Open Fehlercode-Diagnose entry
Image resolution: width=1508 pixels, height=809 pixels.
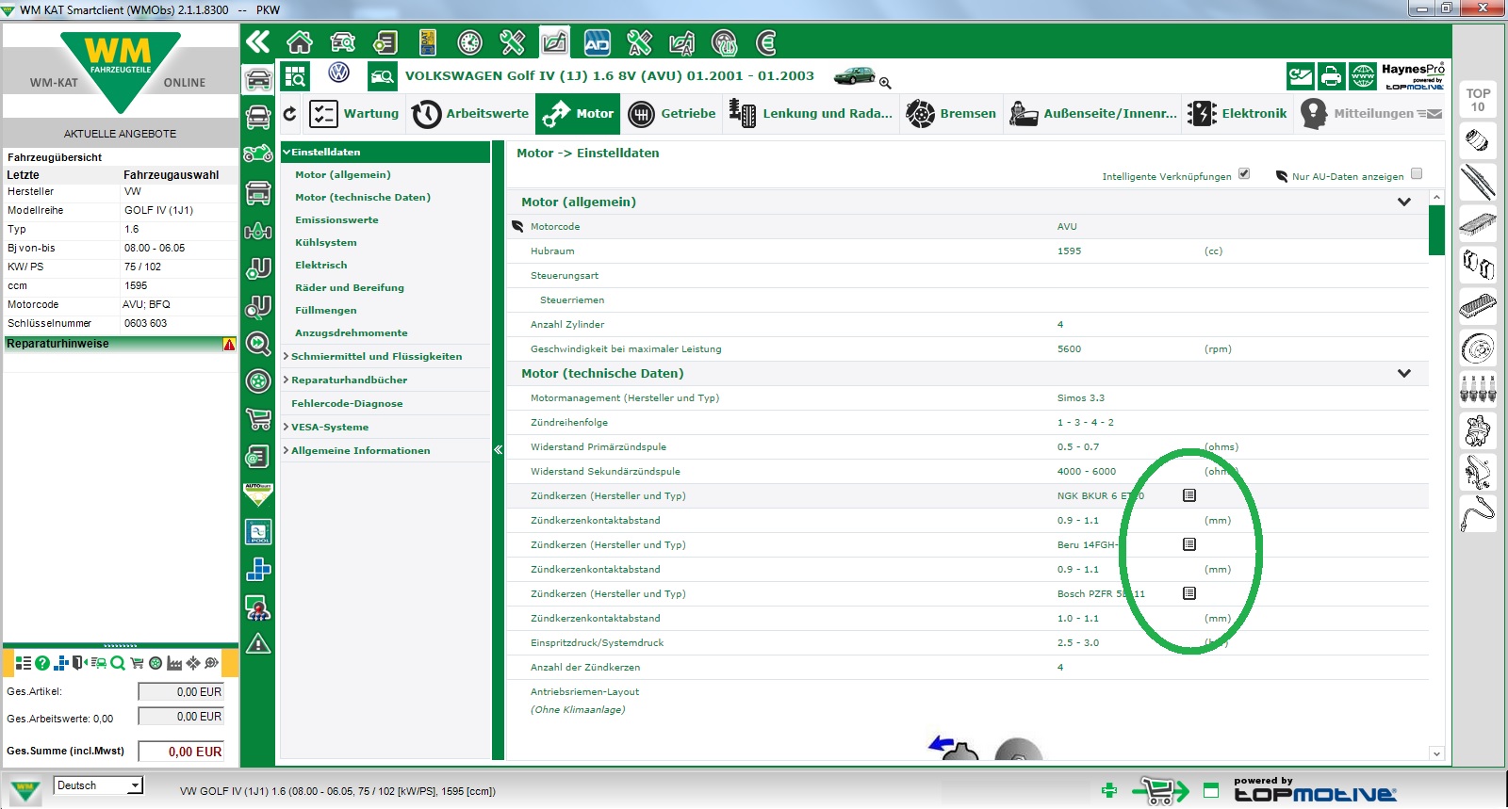(347, 403)
